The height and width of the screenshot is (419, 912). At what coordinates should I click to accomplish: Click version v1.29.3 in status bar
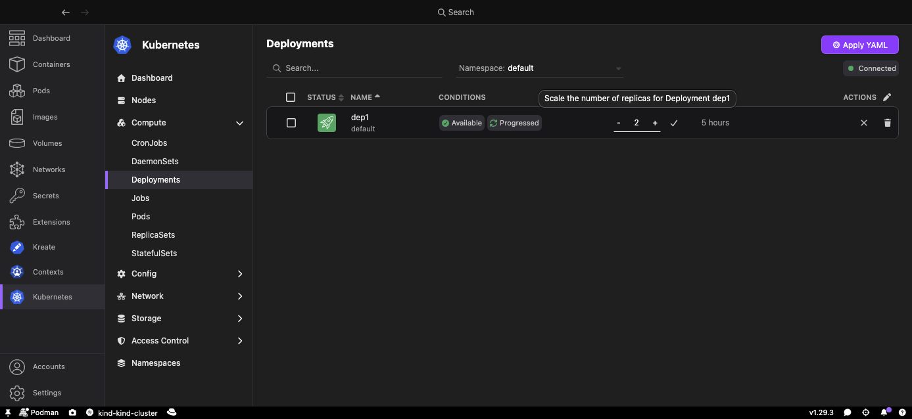[x=821, y=412]
